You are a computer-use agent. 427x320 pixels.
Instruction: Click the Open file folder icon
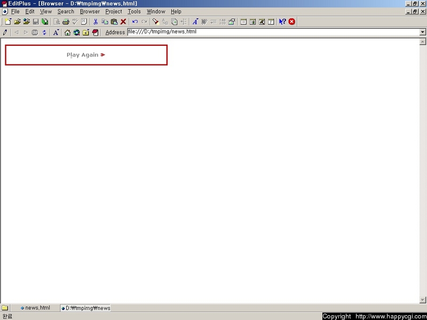pyautogui.click(x=17, y=21)
